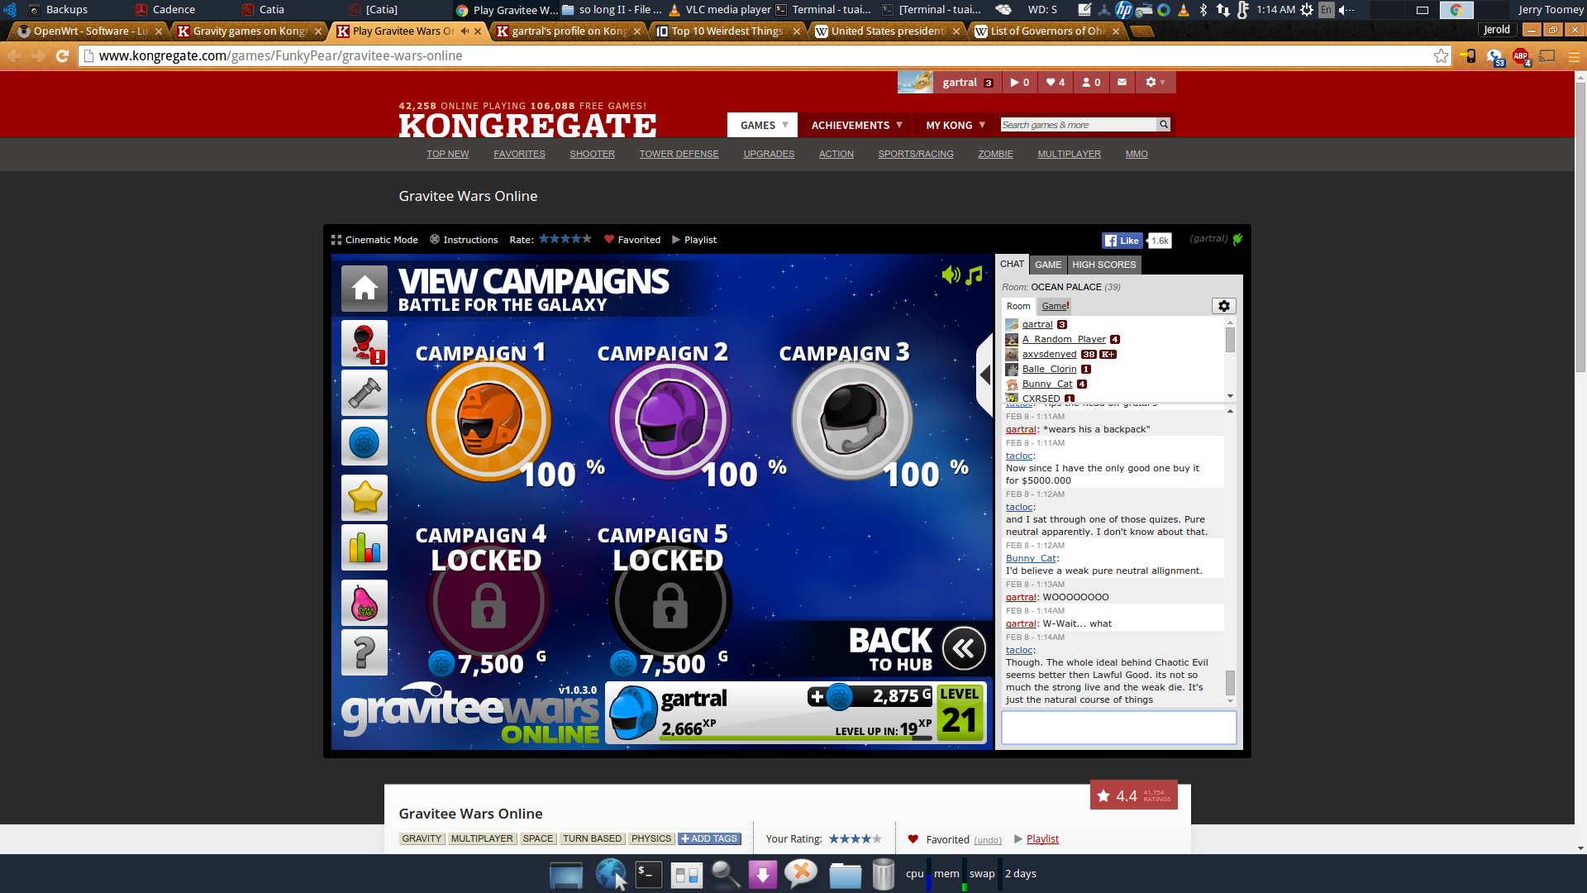Open Bunny_Cat user in room list
1587x893 pixels.
[x=1046, y=384]
